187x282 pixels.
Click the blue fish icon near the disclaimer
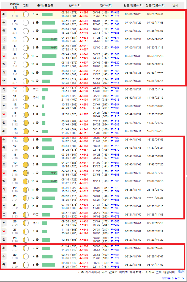pyautogui.click(x=181, y=272)
